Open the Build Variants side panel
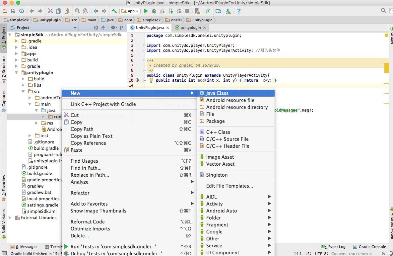393x256 pixels. tap(4, 224)
